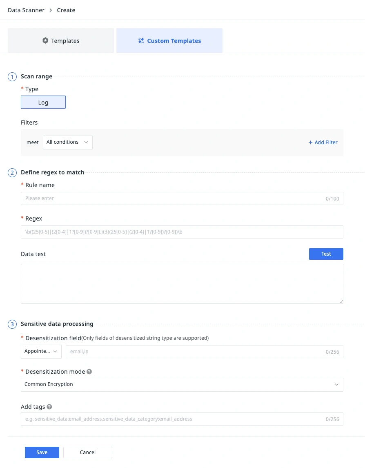Expand the Appointed field dropdown
This screenshot has width=365, height=468.
click(x=41, y=351)
